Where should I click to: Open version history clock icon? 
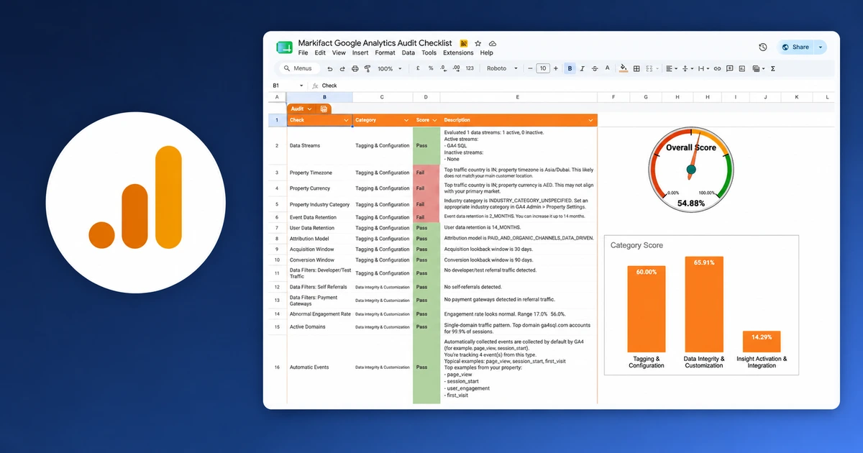[x=762, y=47]
